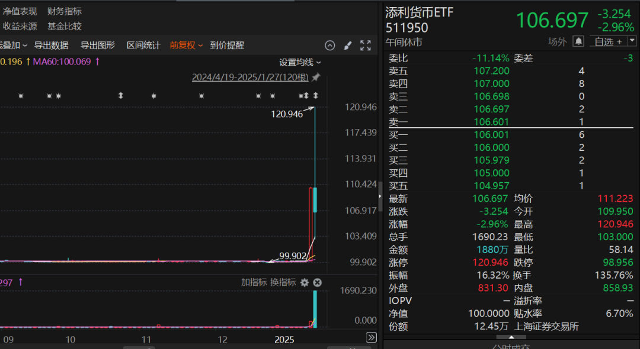Expand the 设置均线 moving average dropdown

click(x=300, y=63)
